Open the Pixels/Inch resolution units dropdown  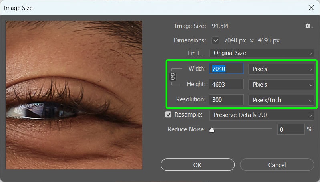(x=281, y=100)
